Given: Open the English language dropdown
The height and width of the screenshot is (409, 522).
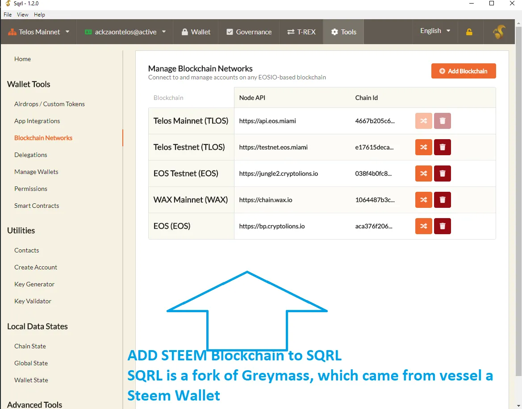Looking at the screenshot, I should tap(435, 31).
